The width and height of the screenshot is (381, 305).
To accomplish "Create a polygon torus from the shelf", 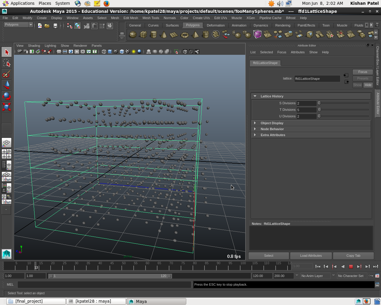I will 185,35.
